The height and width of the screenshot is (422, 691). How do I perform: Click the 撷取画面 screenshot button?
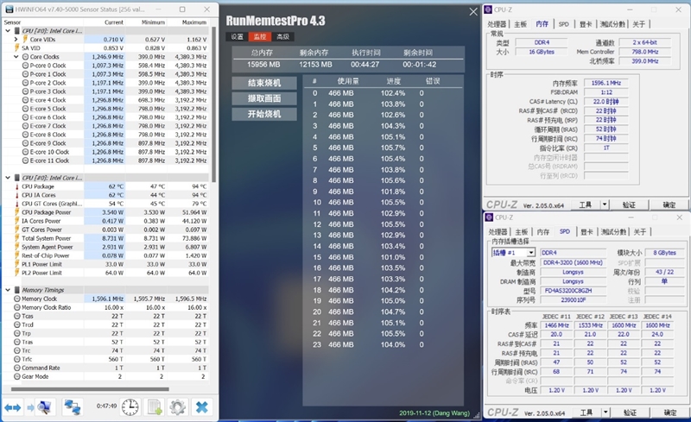point(264,98)
